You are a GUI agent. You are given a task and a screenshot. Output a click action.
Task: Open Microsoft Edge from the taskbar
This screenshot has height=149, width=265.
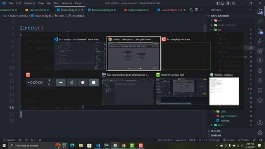pyautogui.click(x=72, y=145)
